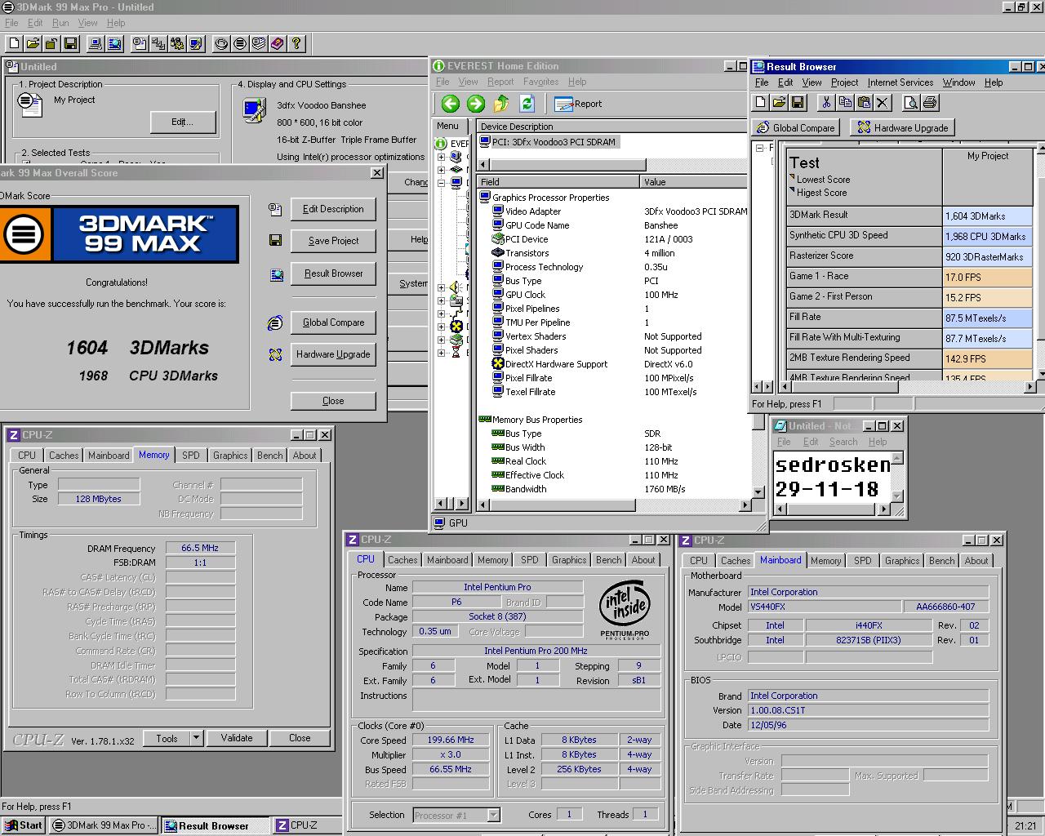The width and height of the screenshot is (1045, 836).
Task: Click New document icon in Result Browser toolbar
Action: pos(760,102)
